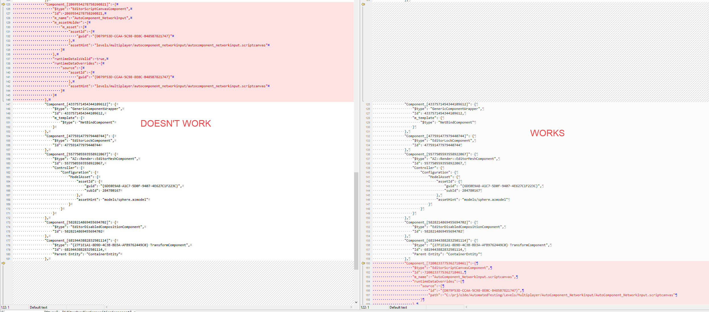Click the yellow diff-navigation arrow beside line 125
This screenshot has width=709, height=312.
click(x=3, y=4)
